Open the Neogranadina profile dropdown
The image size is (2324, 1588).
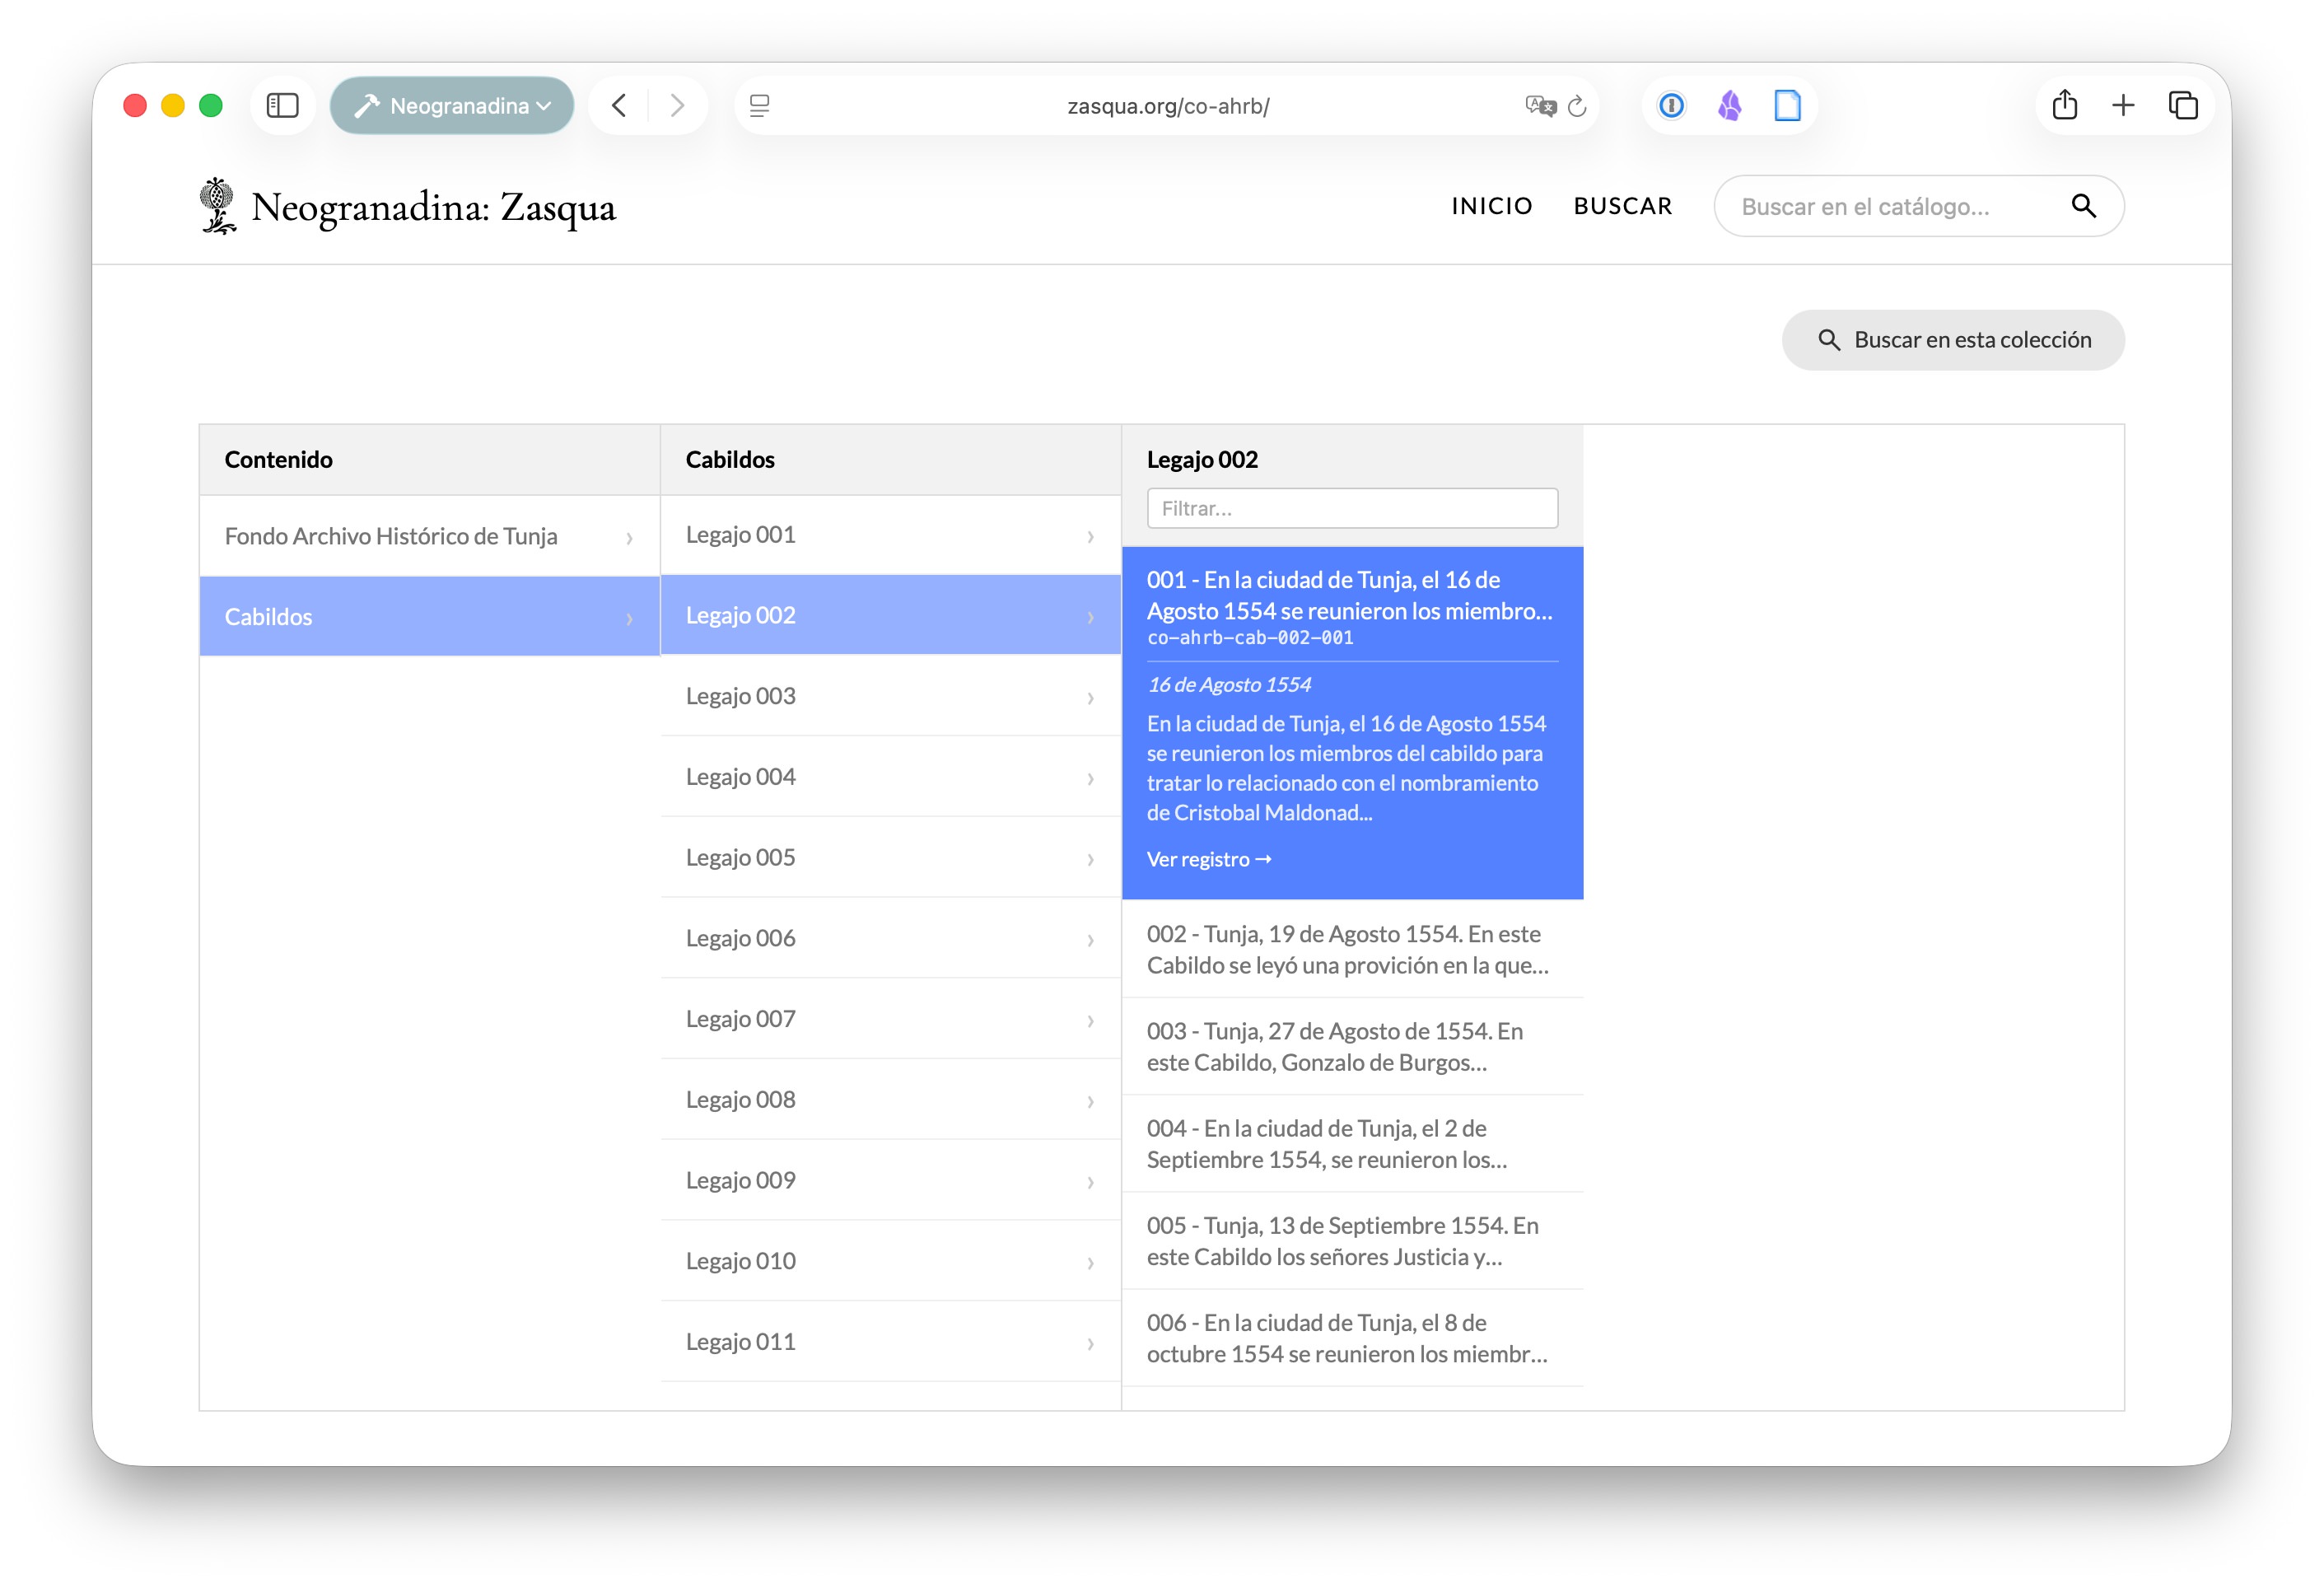[452, 105]
